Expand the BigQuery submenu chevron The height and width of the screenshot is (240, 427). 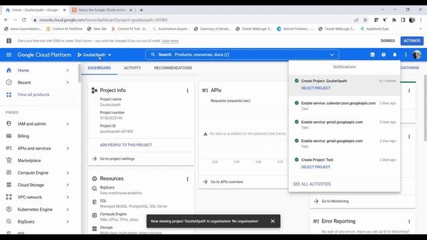(67, 221)
